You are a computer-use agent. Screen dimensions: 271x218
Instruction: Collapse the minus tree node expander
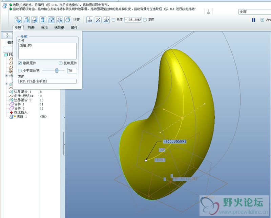6,76
